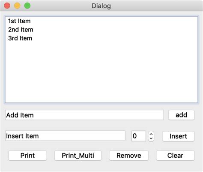
Task: Click the Dialog title bar text
Action: 101,6
